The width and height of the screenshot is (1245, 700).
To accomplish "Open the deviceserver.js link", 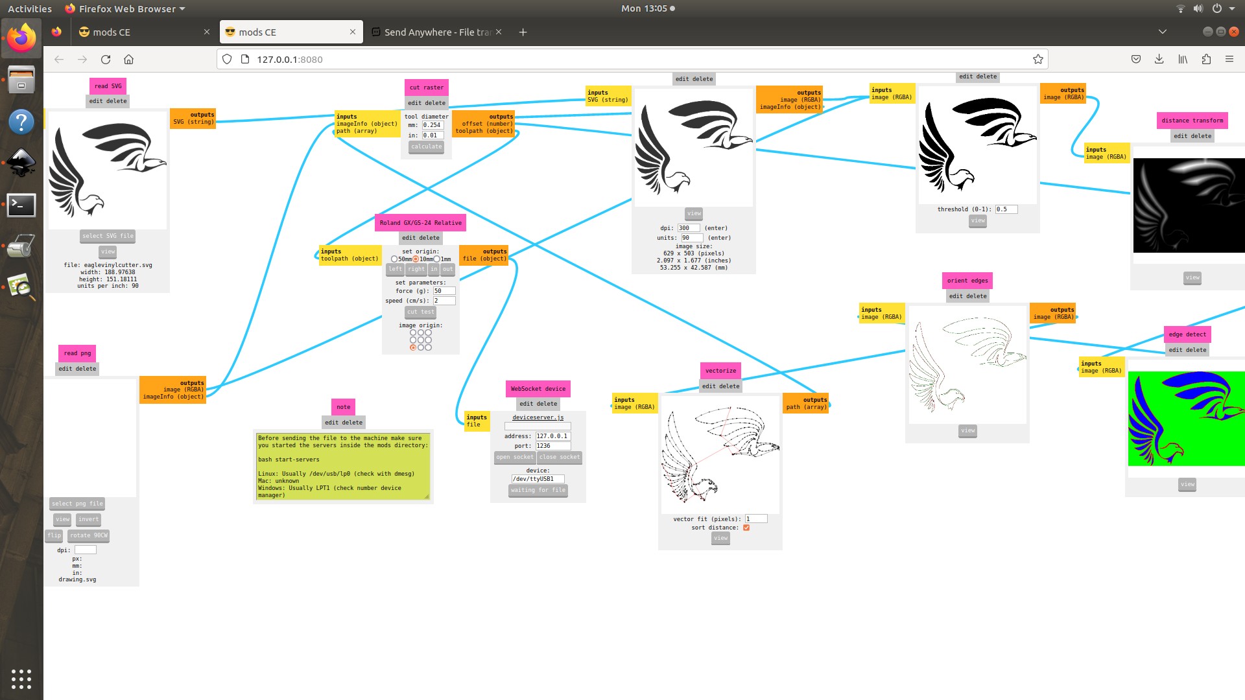I will click(x=538, y=417).
